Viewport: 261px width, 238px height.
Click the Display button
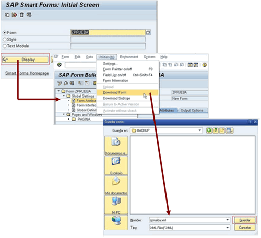point(25,59)
